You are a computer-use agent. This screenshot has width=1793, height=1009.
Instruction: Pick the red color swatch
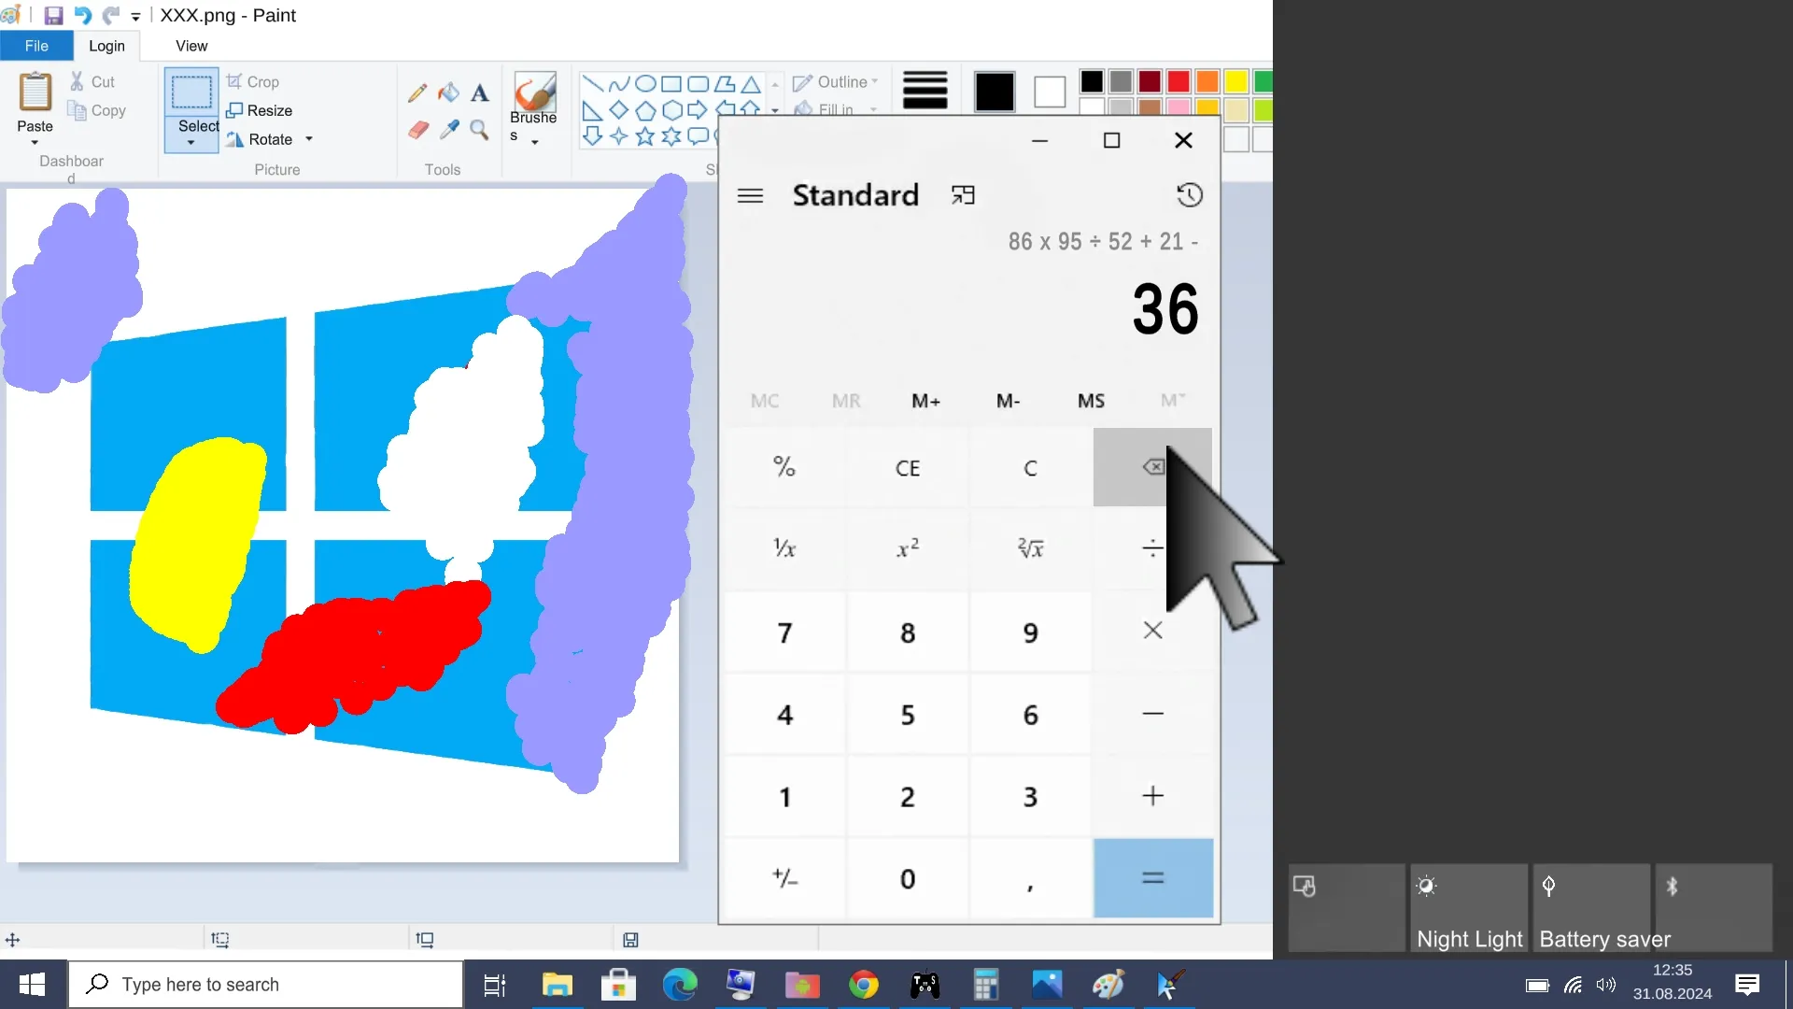pos(1179,82)
